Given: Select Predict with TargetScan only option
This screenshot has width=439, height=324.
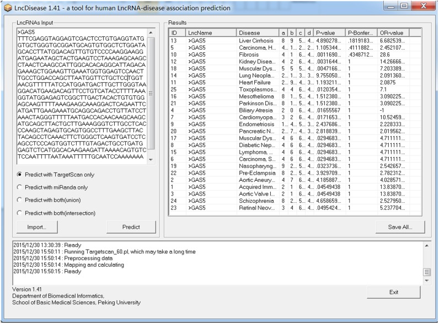Looking at the screenshot, I should [20, 175].
